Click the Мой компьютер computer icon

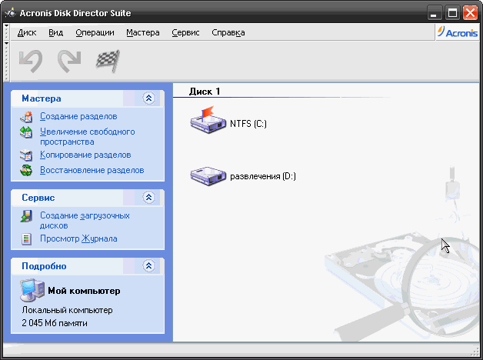(x=32, y=290)
